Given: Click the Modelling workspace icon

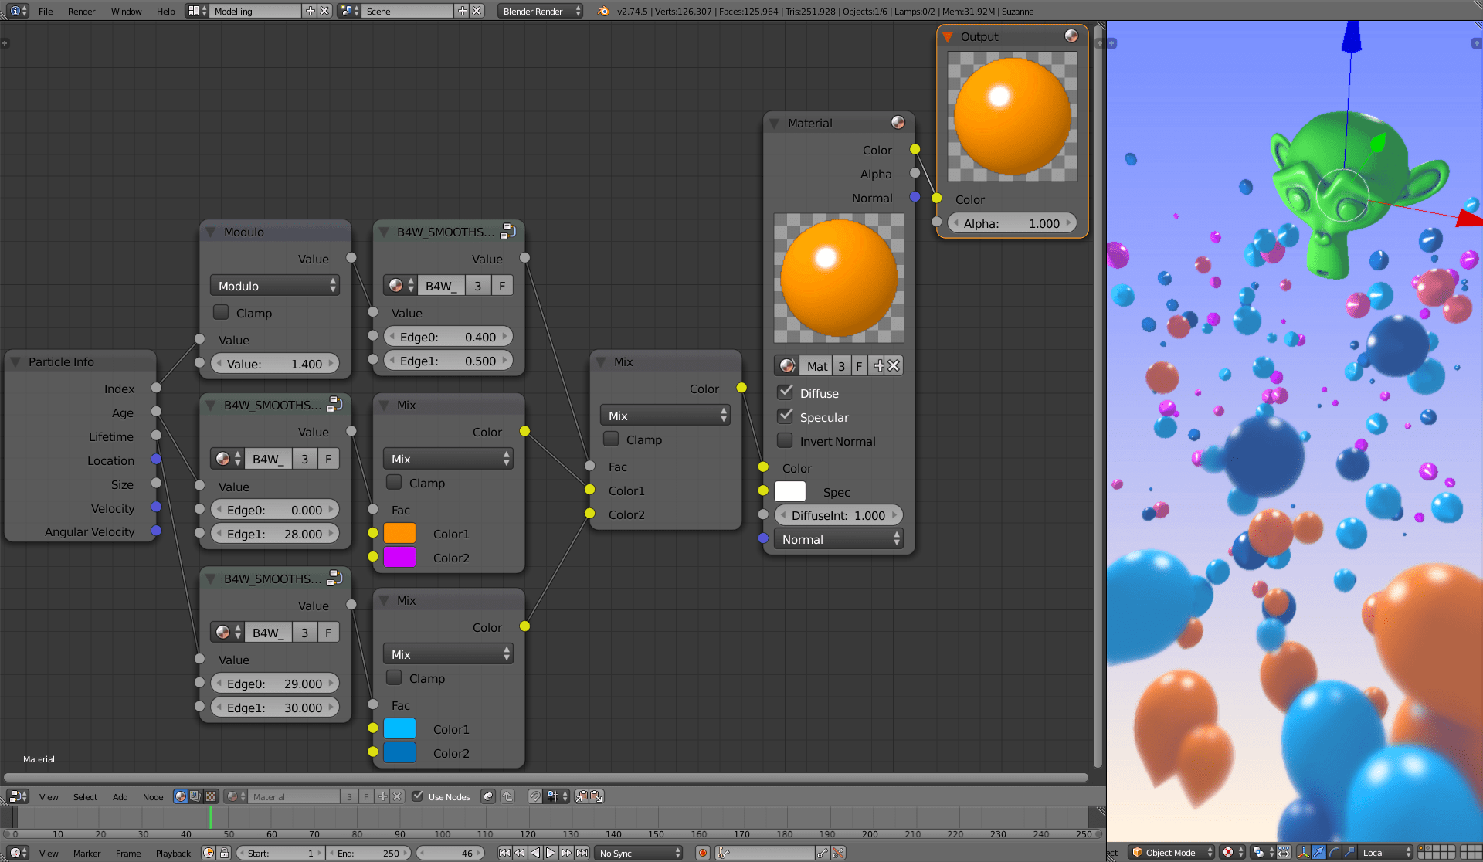Looking at the screenshot, I should pyautogui.click(x=196, y=12).
